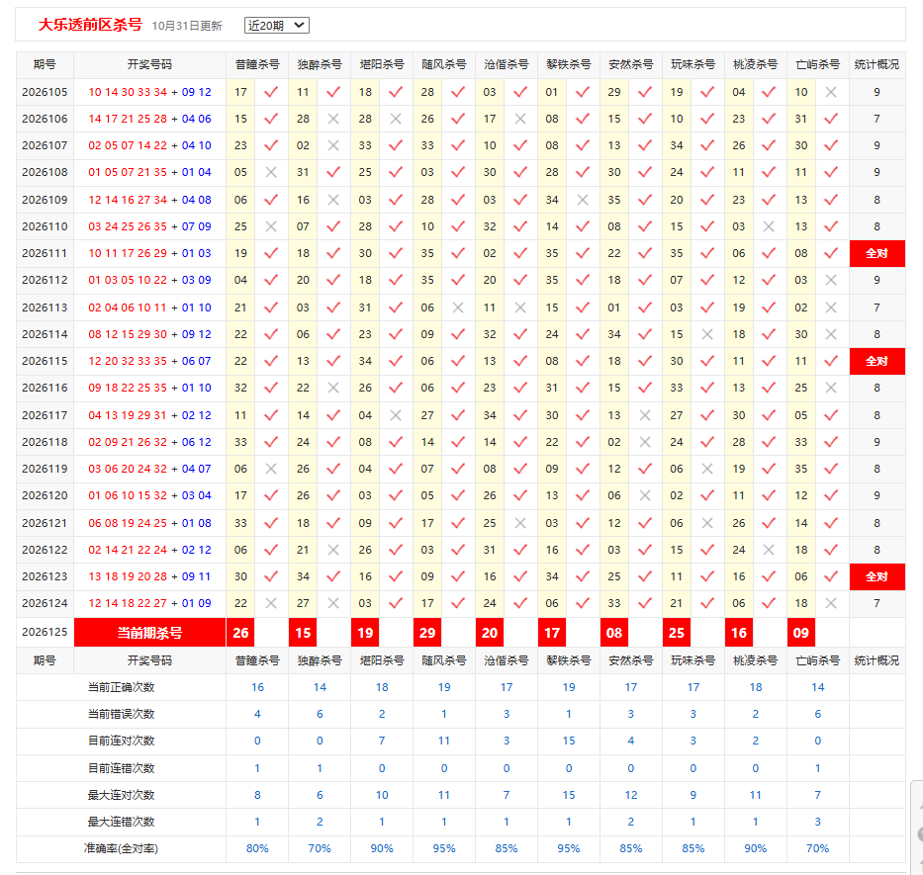Click 安然杀号 最大连对次数 value 12

point(631,795)
